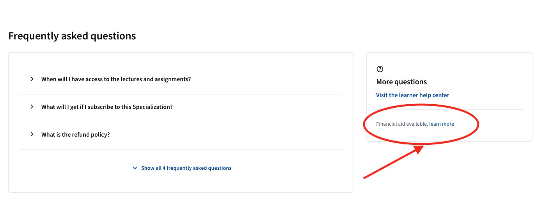
Task: Click the "Financial aid available" text
Action: click(402, 124)
